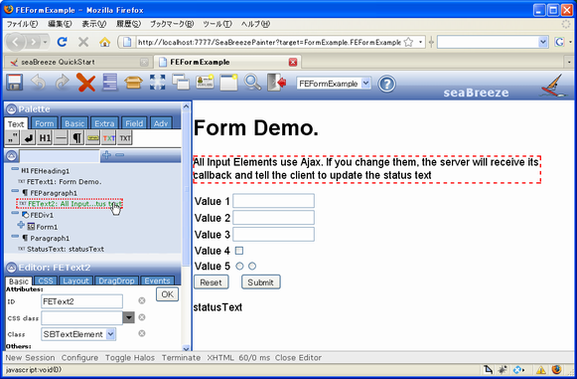Click the Value 1 text field
This screenshot has height=379, width=577.
(x=274, y=201)
